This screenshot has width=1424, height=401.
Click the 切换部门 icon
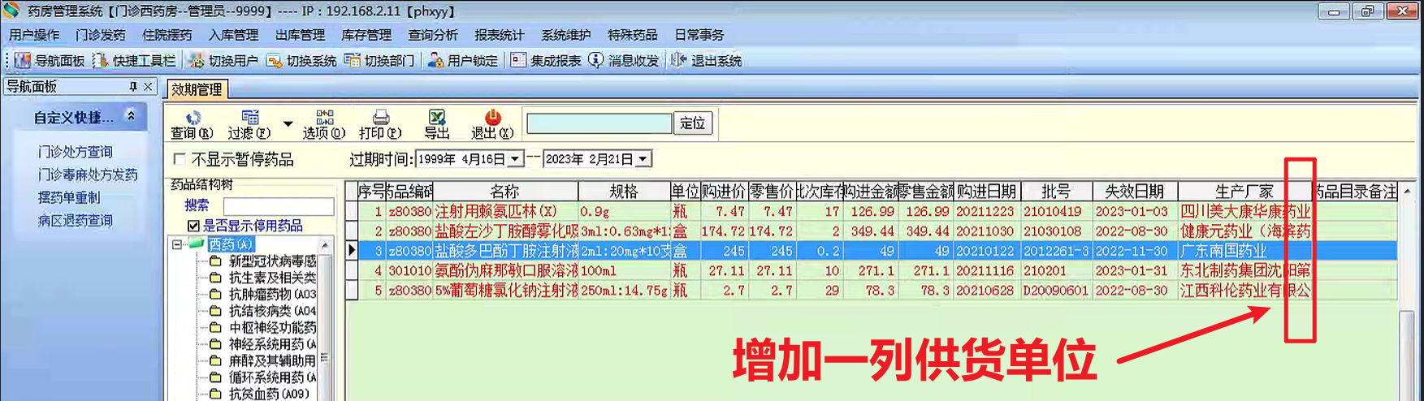pyautogui.click(x=352, y=61)
